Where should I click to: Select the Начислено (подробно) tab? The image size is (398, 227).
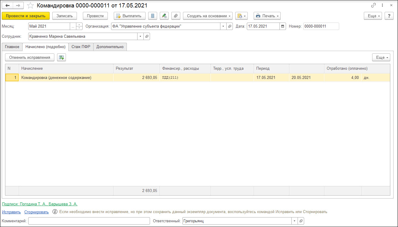tap(45, 47)
